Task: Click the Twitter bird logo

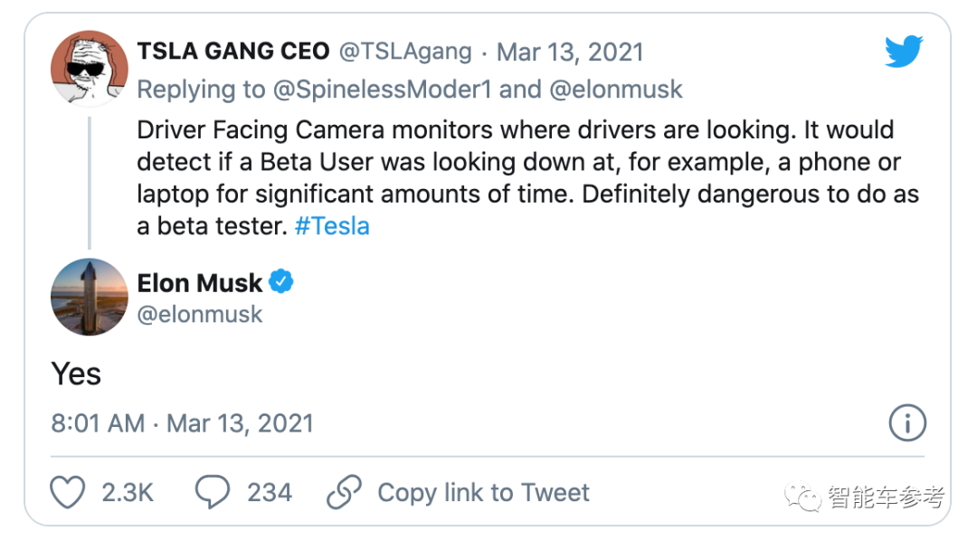Action: click(x=904, y=53)
